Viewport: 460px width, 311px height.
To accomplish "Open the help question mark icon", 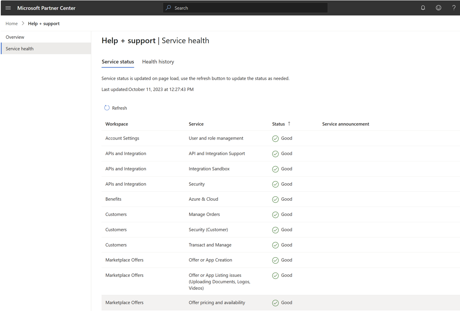I will pyautogui.click(x=454, y=8).
